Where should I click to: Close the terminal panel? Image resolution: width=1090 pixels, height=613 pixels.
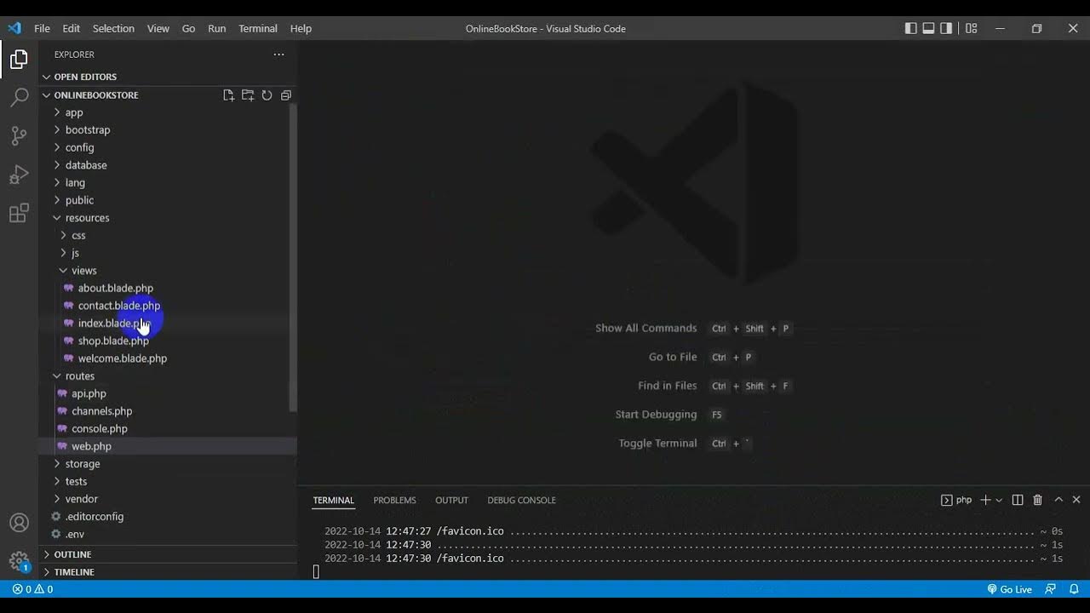tap(1076, 500)
